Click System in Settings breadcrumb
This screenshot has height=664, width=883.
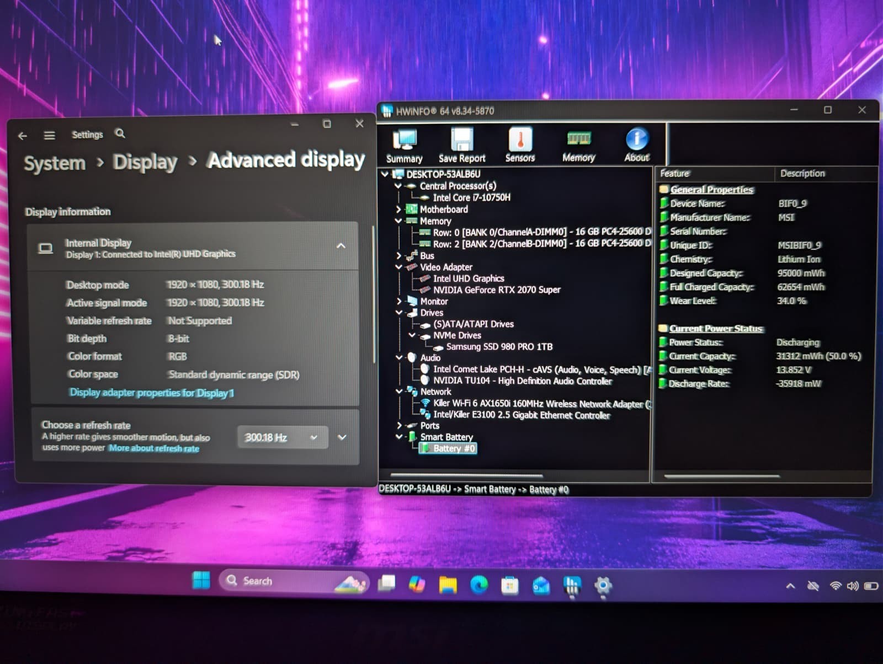(55, 163)
